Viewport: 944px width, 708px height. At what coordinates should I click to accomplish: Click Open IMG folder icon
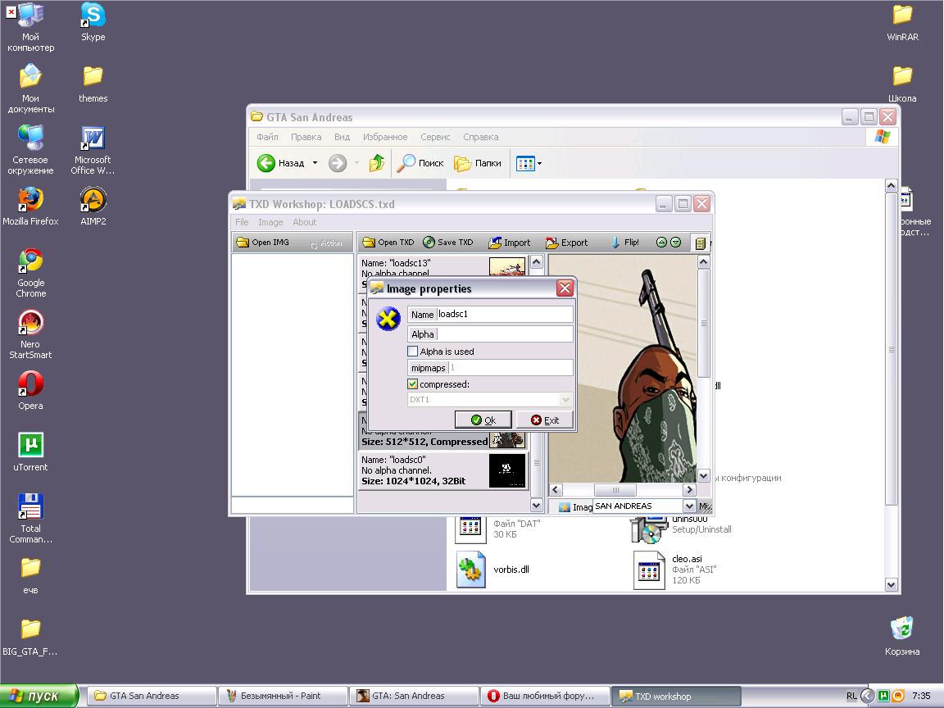pos(243,243)
